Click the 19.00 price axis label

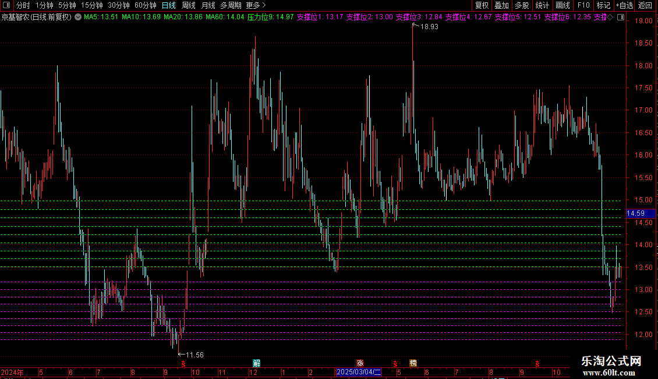[643, 20]
